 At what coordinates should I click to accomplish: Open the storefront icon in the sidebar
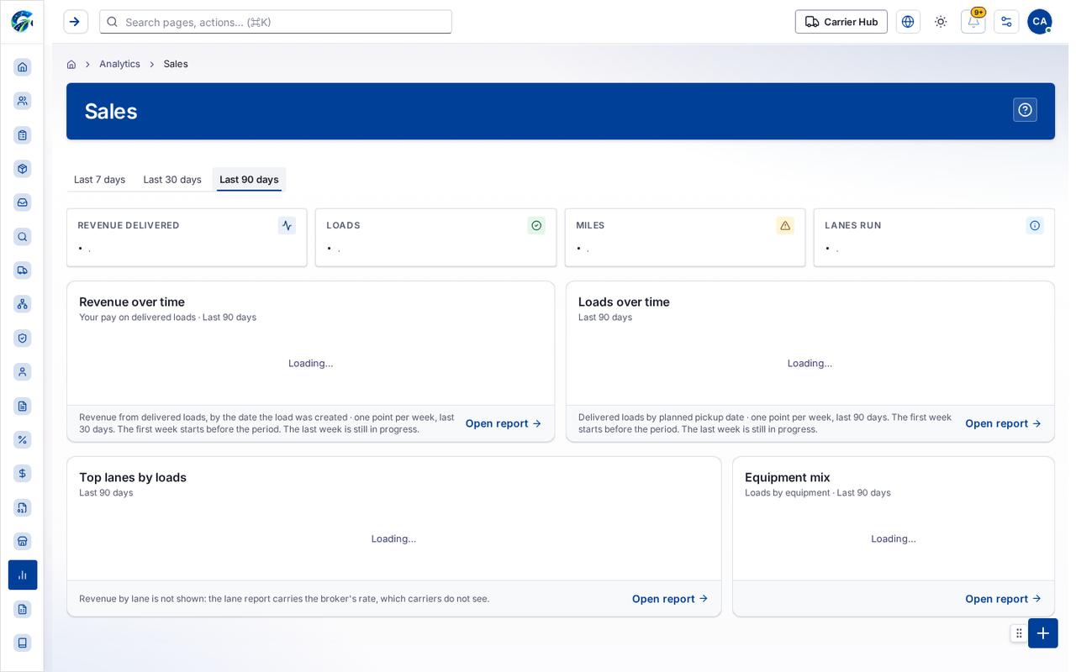[23, 541]
